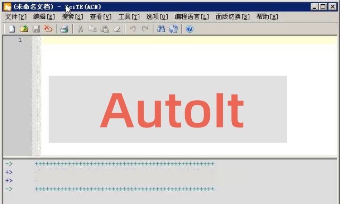Paste clipboard using the paste icon
The height and width of the screenshot is (204, 340).
coord(105,29)
